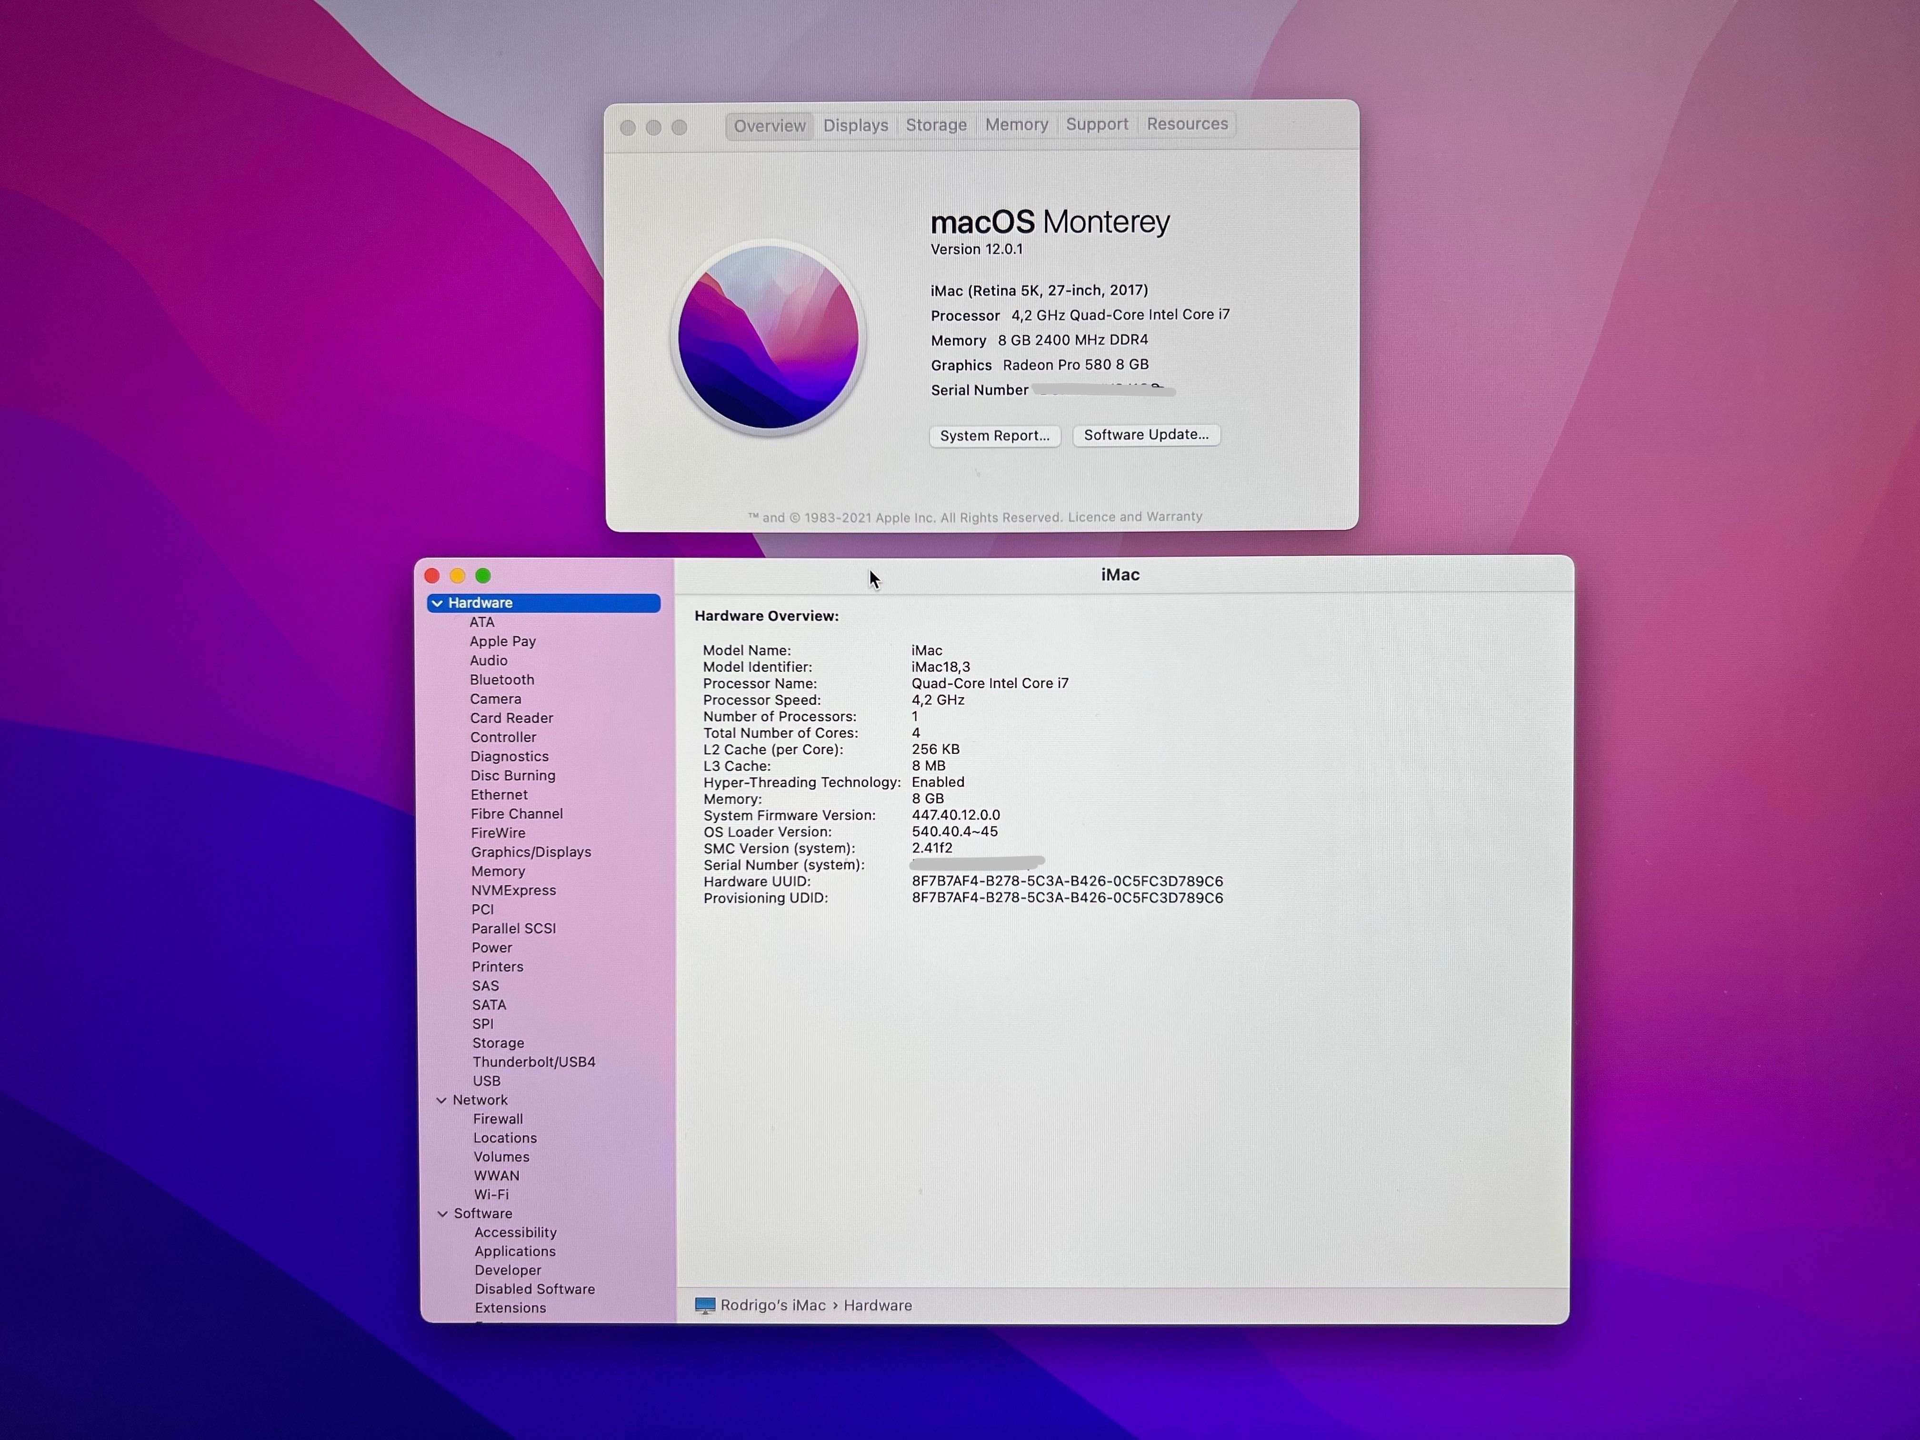
Task: Click the SMC Version value 2.41f2
Action: pyautogui.click(x=932, y=848)
